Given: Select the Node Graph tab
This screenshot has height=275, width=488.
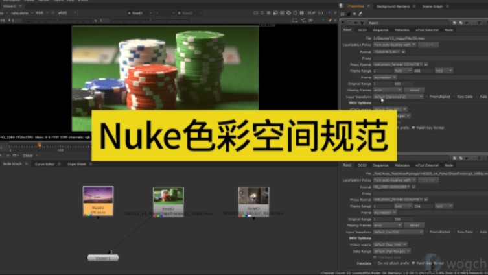Looking at the screenshot, I should pyautogui.click(x=12, y=164).
